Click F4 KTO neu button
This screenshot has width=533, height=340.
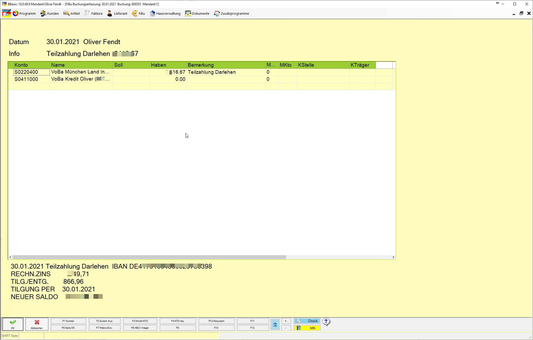tap(178, 321)
